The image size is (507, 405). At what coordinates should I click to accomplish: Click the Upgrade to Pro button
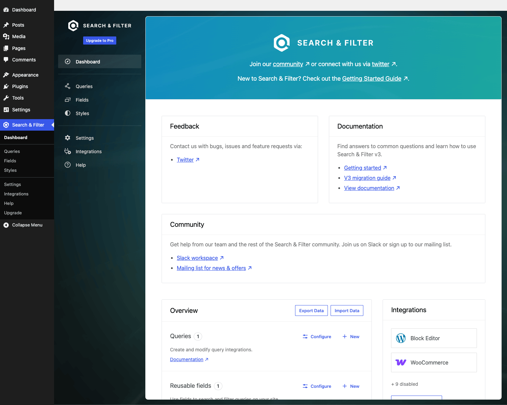pyautogui.click(x=100, y=40)
